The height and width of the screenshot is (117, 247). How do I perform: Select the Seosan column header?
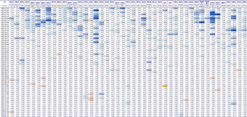tap(107, 4)
